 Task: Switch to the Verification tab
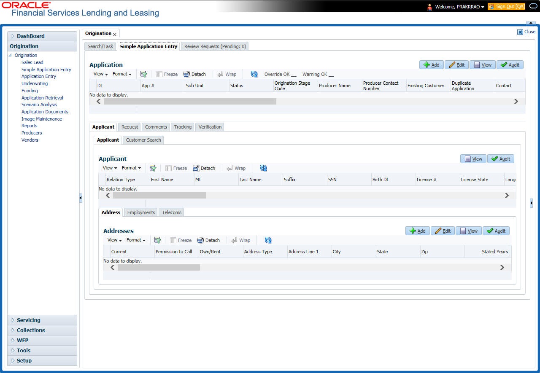click(210, 127)
